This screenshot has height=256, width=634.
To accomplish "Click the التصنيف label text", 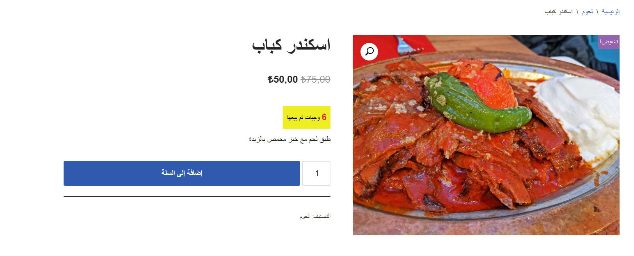I will point(321,216).
